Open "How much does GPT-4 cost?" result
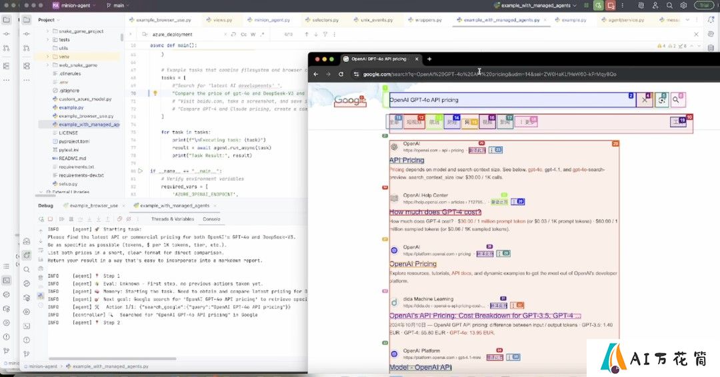This screenshot has width=720, height=377. point(435,212)
